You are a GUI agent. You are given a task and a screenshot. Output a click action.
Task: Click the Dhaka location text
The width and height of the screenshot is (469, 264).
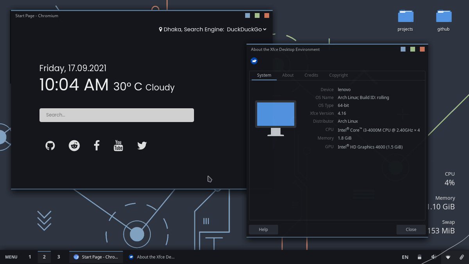coord(172,29)
